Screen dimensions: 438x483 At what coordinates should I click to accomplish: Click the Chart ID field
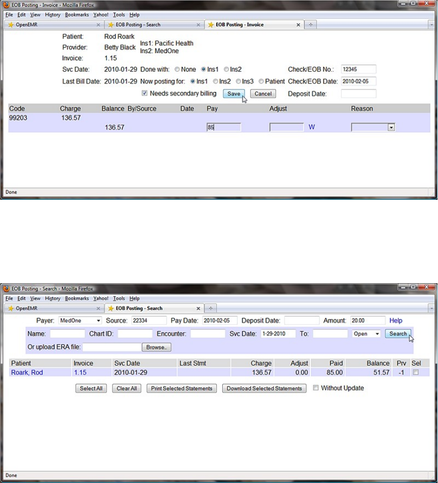(135, 334)
